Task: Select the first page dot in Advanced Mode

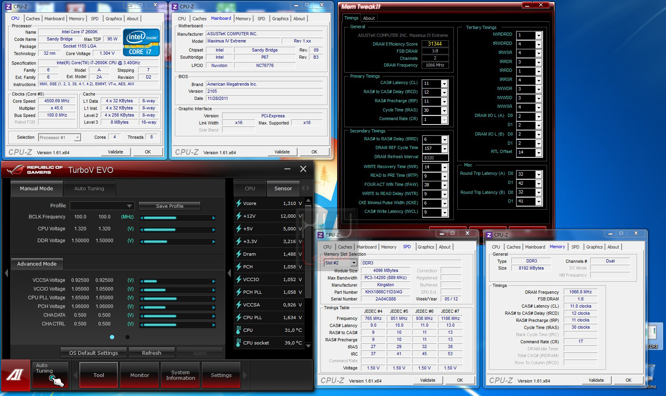Action: click(112, 337)
